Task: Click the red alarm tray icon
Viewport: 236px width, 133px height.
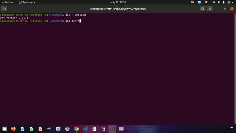Action: [x=206, y=2]
